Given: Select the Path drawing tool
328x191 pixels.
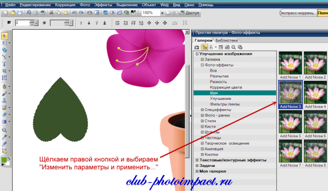Looking at the screenshot, I should pyautogui.click(x=4, y=57).
